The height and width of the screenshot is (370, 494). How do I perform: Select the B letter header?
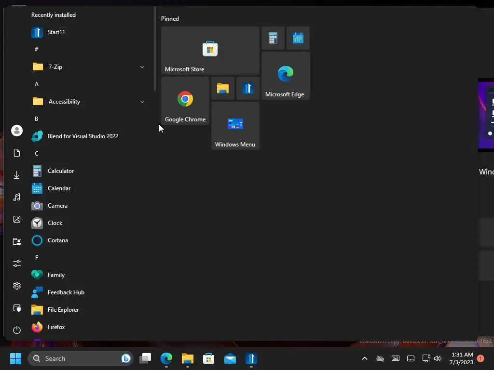click(37, 119)
